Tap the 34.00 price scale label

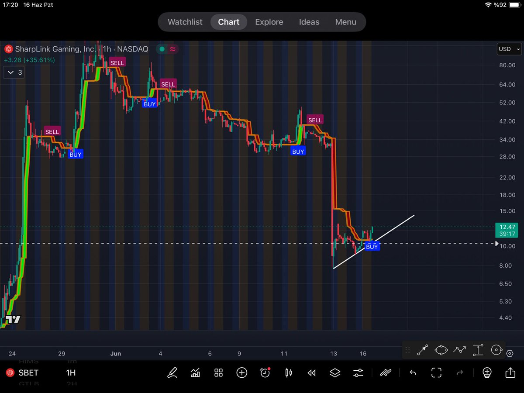tap(508, 140)
